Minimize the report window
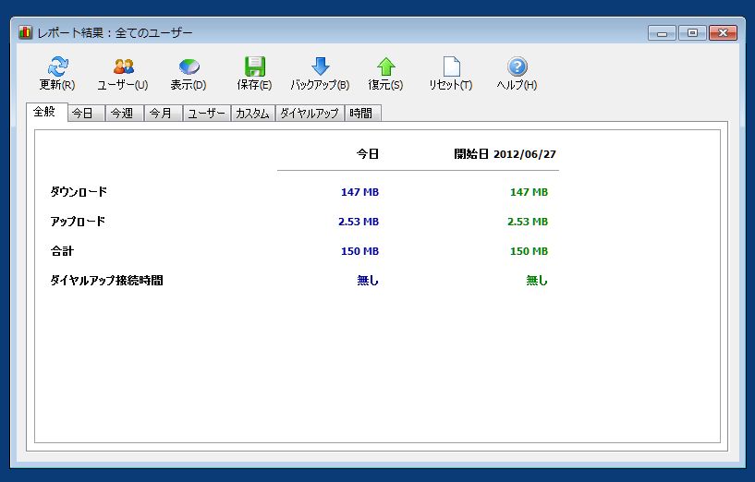The height and width of the screenshot is (482, 755). [662, 32]
